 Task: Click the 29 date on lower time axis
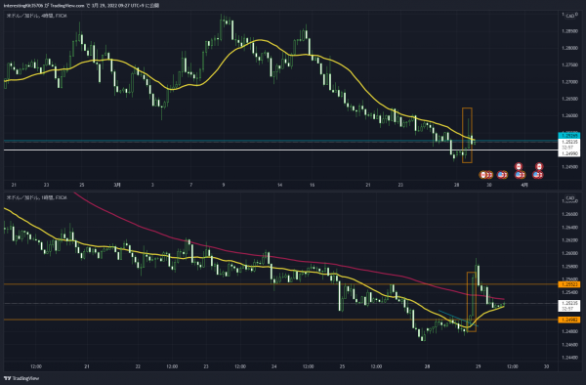tap(478, 366)
